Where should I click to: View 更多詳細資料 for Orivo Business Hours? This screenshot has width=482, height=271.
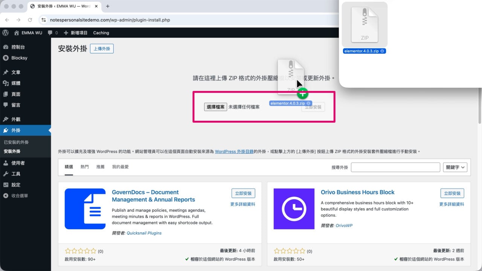(x=452, y=204)
